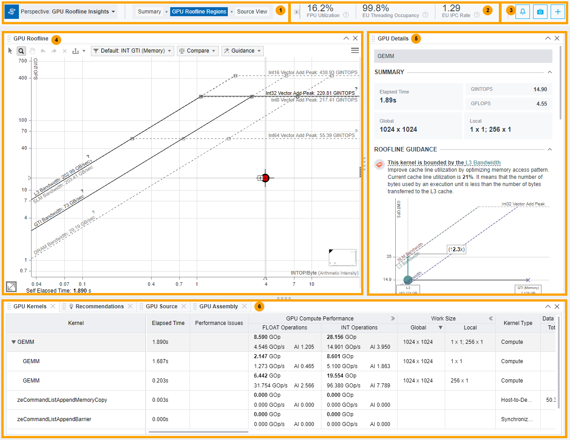
Task: Collapse the SUMMARY section in GPU Details
Action: pos(550,72)
